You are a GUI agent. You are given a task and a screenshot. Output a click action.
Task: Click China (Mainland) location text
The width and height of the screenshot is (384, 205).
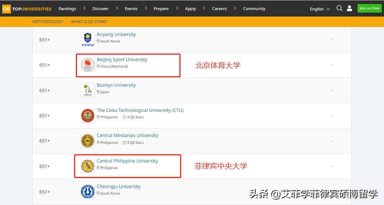[x=114, y=67]
